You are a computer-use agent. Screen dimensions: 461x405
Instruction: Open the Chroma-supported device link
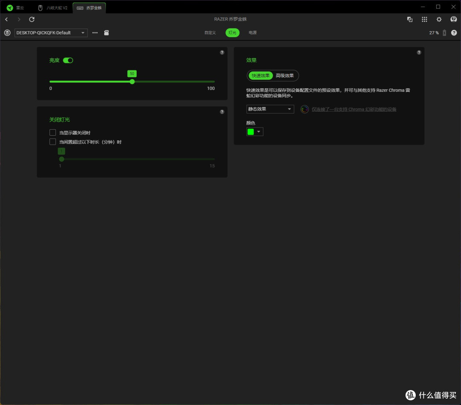(354, 109)
